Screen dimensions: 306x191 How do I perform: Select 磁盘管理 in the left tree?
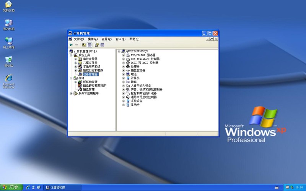89,89
